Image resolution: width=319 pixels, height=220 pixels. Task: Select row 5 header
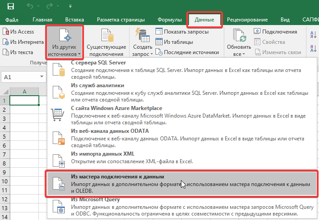(x=4, y=137)
